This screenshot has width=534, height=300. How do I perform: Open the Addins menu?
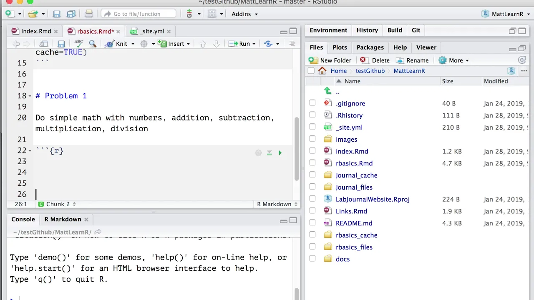pos(244,14)
